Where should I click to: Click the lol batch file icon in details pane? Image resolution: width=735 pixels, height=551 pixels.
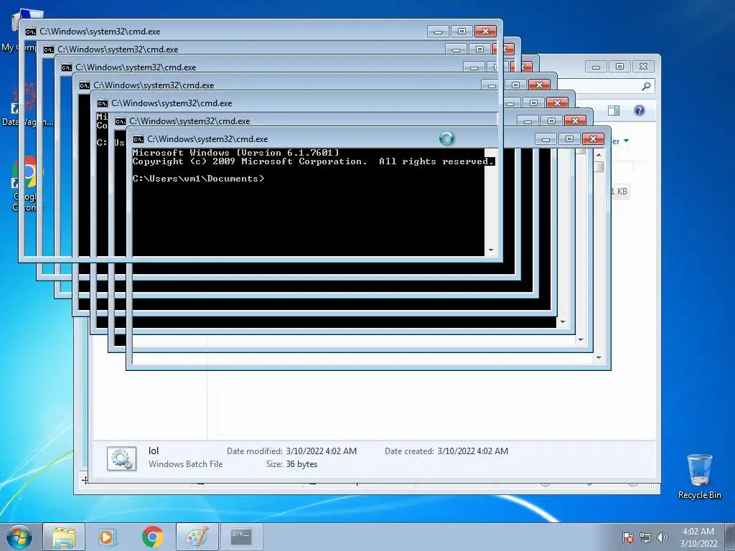(122, 458)
